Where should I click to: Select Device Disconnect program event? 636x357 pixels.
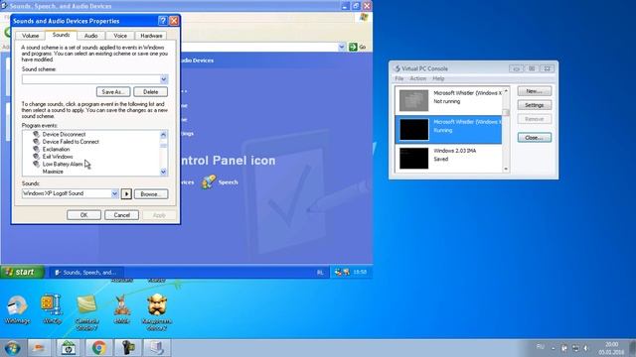click(x=64, y=134)
